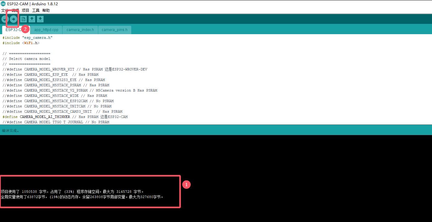Click the window title "ESP32-CAM | Arduino 1.8.12"
The image size is (432, 222).
tap(32, 4)
